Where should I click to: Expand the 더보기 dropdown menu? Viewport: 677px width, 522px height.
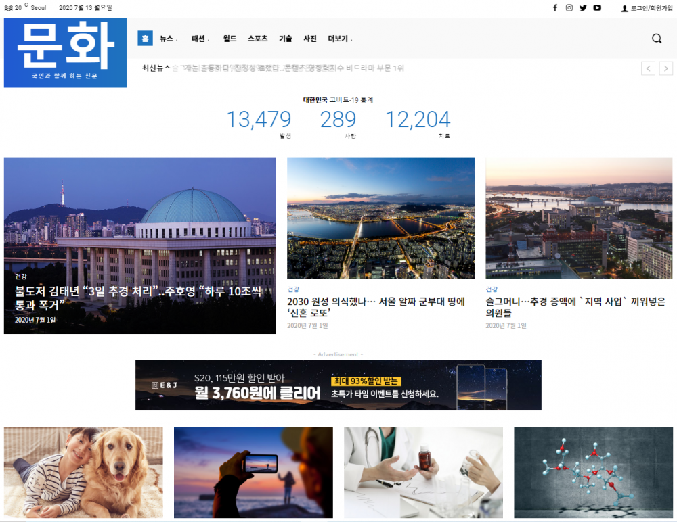[x=339, y=39]
